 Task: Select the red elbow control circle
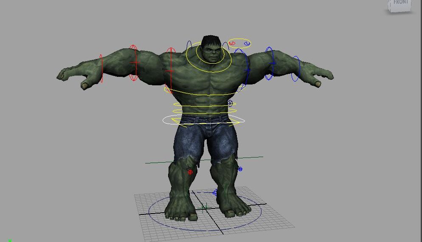click(133, 63)
